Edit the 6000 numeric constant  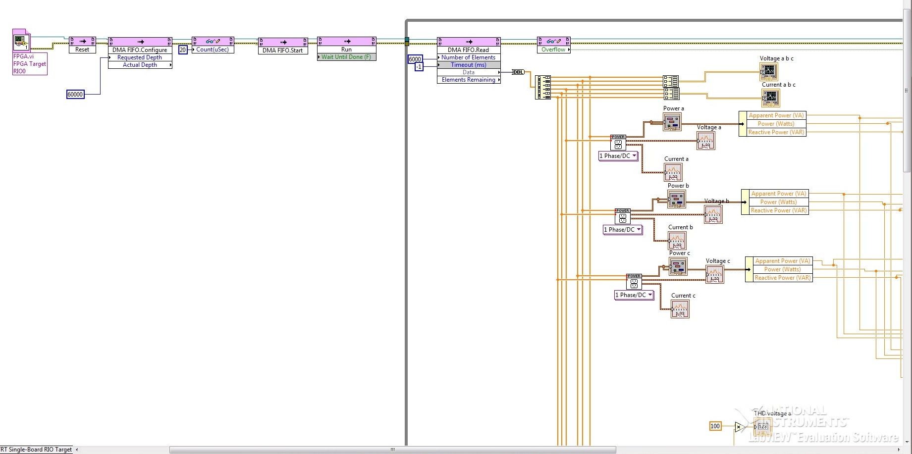[x=415, y=59]
